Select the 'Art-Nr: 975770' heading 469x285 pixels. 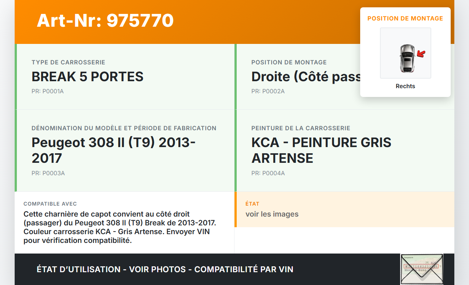coord(105,20)
